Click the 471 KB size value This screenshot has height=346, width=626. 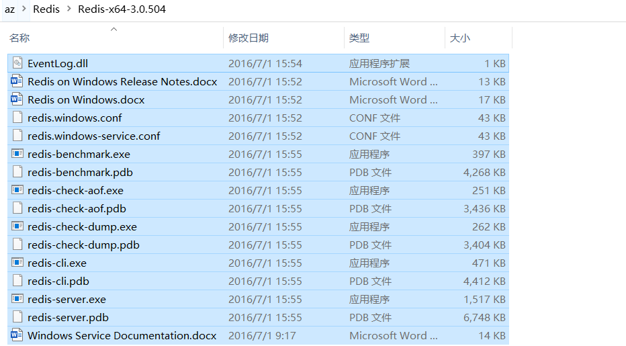[x=489, y=263]
